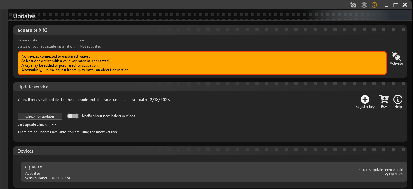Click the Devices section header

[x=210, y=151]
